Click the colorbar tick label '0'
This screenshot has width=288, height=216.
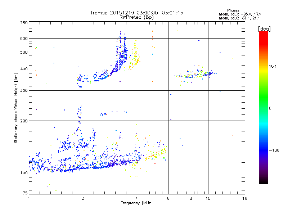pos(270,108)
